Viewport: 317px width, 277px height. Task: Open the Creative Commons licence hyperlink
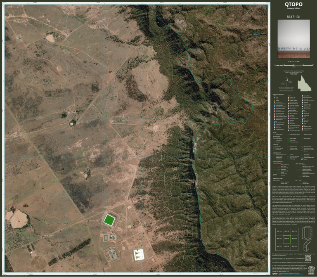coord(291,275)
